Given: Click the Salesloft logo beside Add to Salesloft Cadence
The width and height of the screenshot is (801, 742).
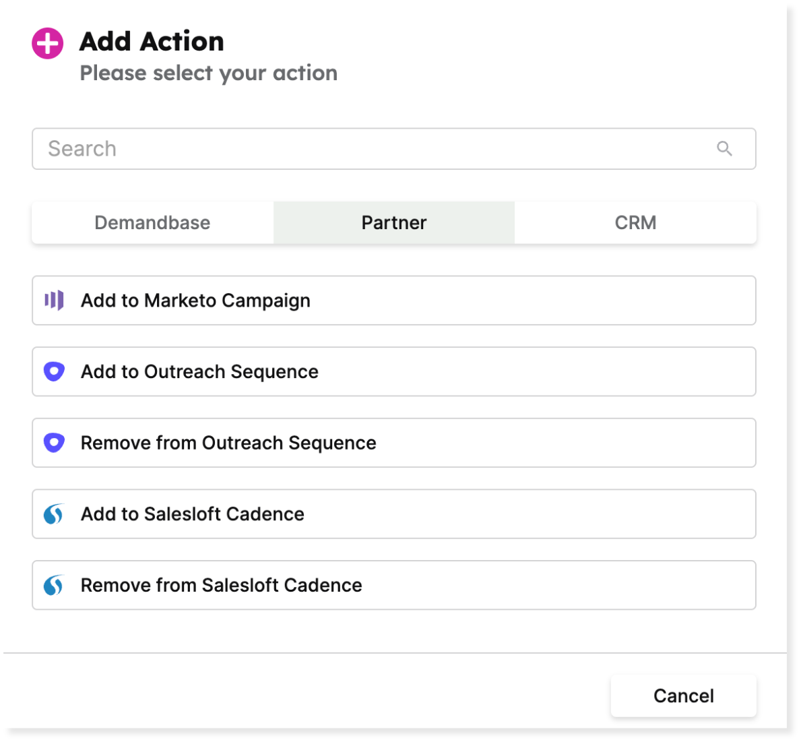Looking at the screenshot, I should (54, 514).
